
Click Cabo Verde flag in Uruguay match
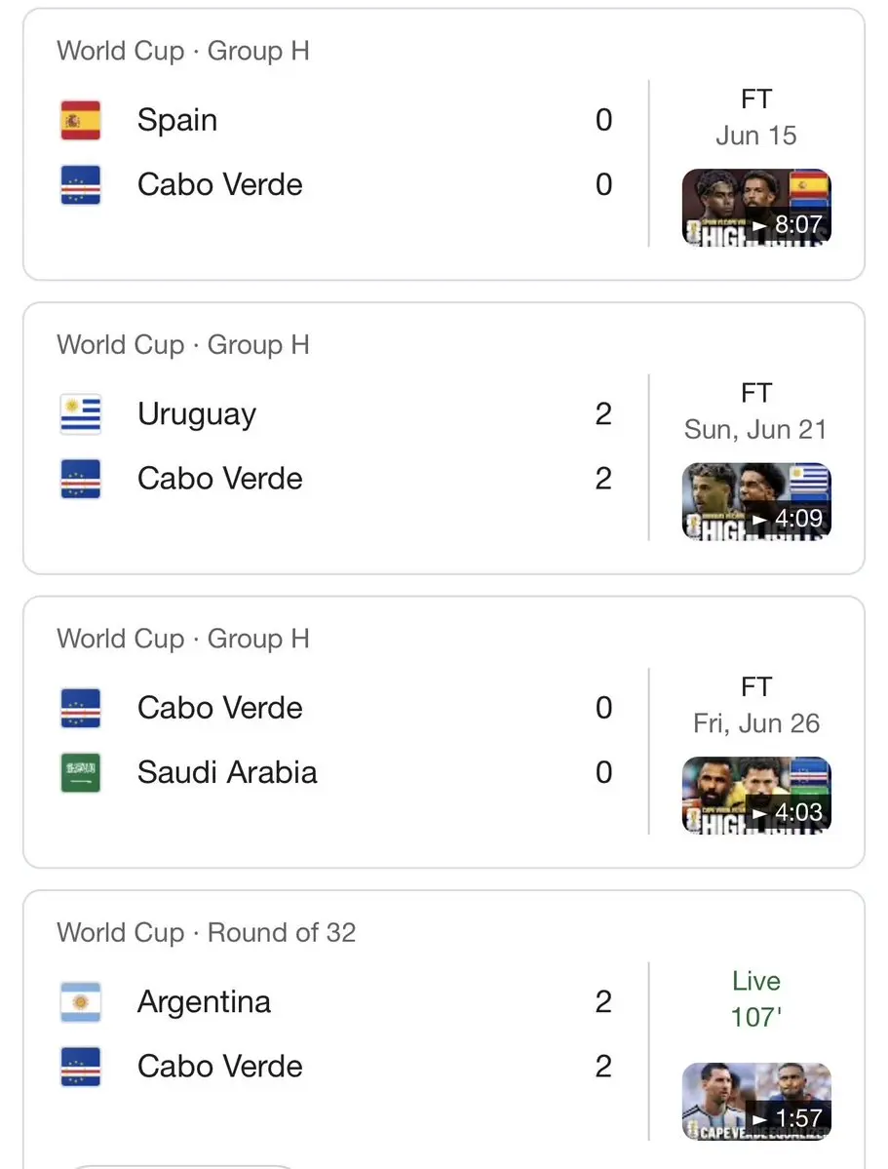point(81,479)
